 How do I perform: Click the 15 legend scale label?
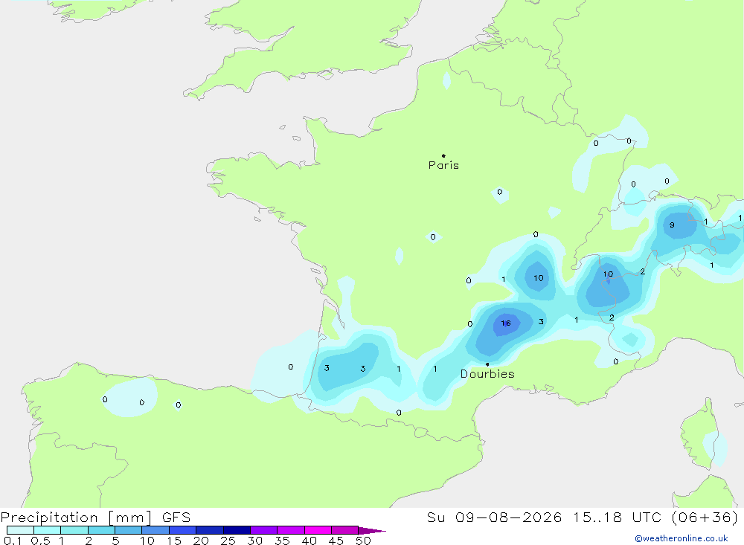173,541
